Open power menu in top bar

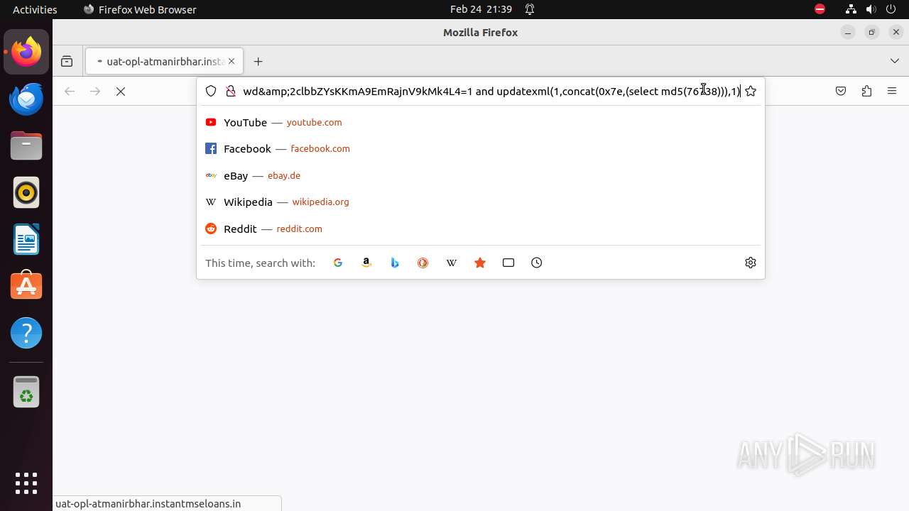(x=891, y=9)
